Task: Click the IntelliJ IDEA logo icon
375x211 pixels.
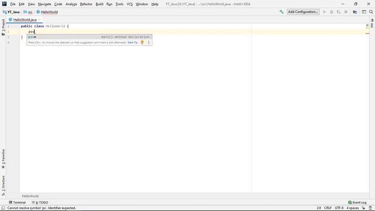Action: tap(4, 4)
